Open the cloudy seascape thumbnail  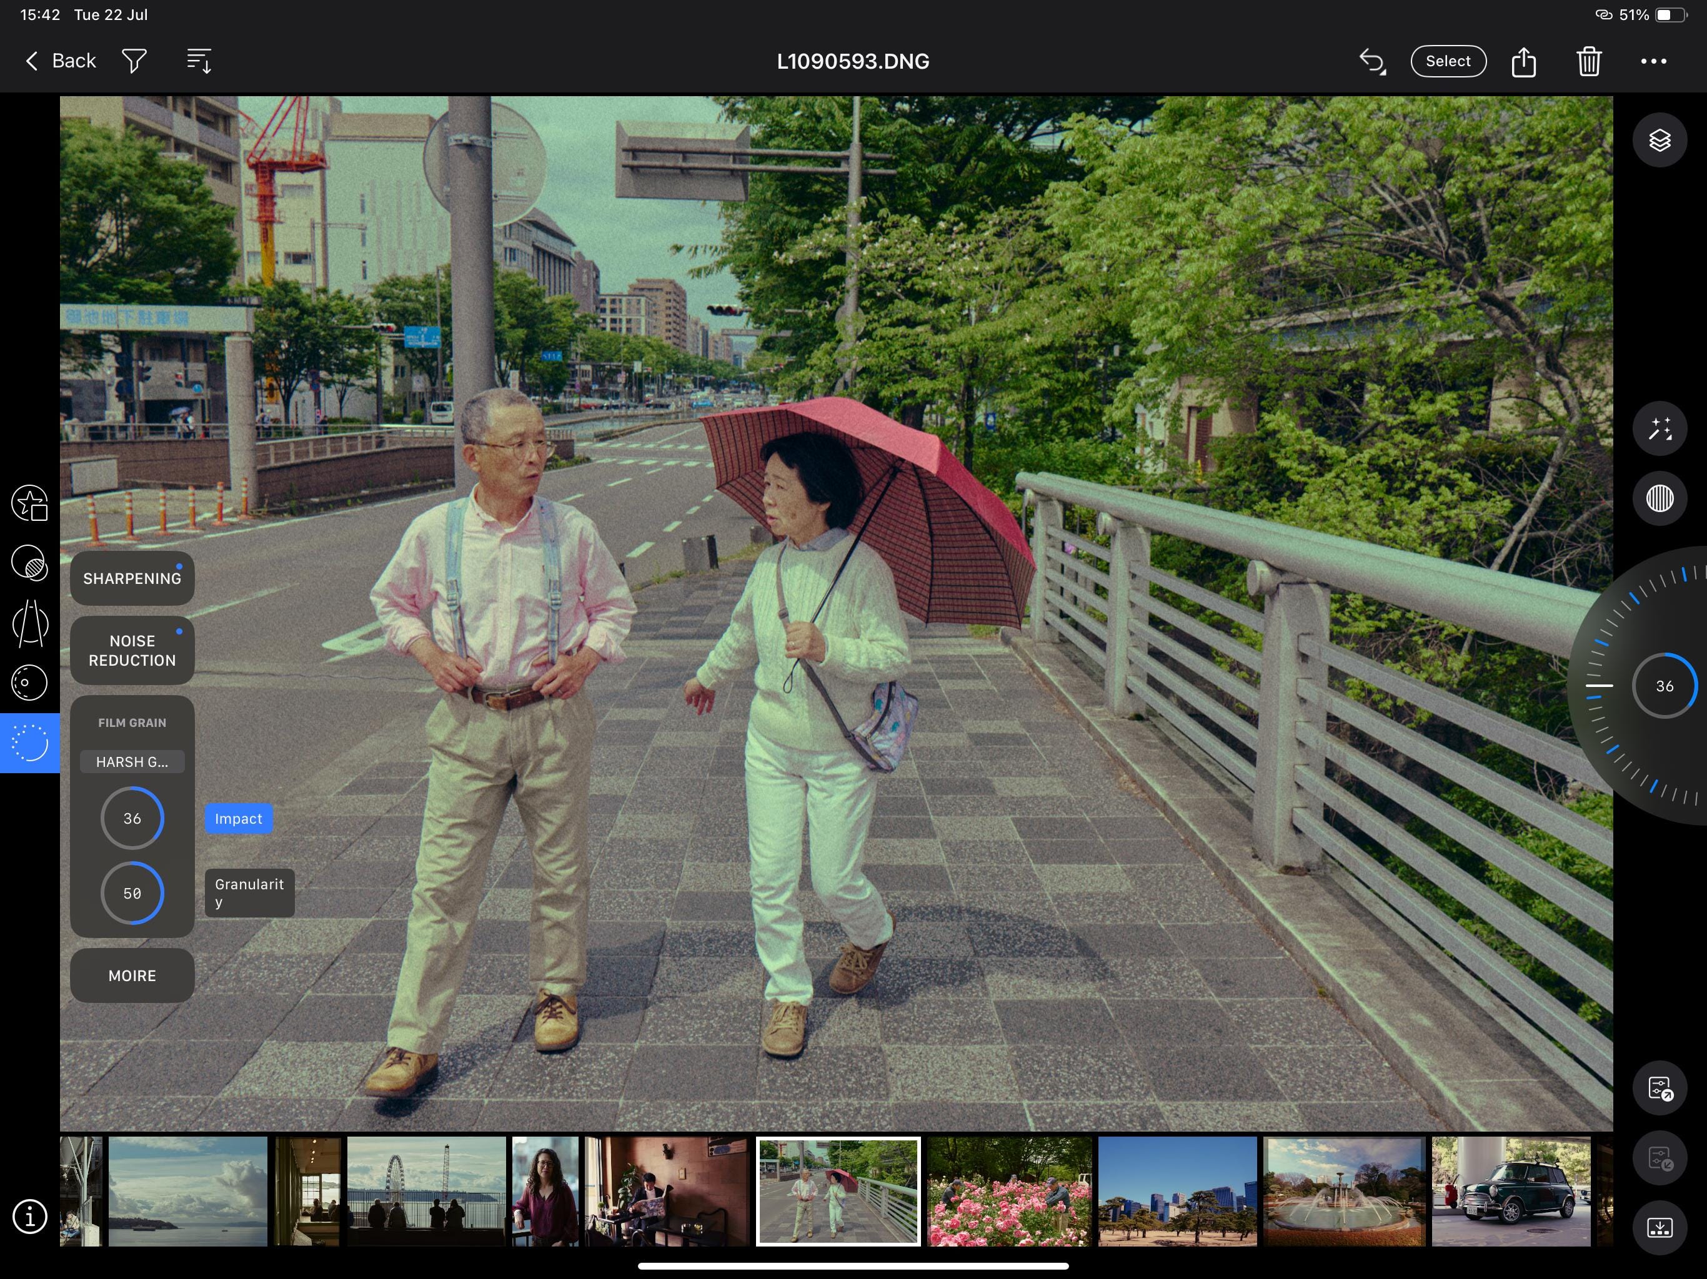(x=187, y=1191)
